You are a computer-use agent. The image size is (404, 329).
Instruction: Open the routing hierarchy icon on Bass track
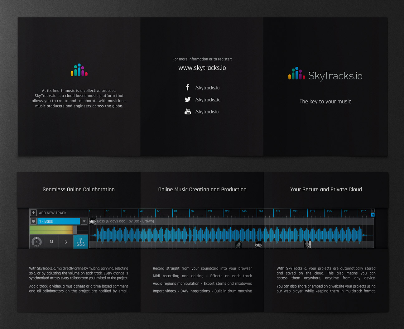[x=81, y=242]
